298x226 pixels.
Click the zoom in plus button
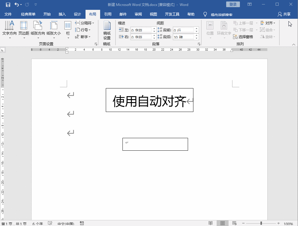278,223
